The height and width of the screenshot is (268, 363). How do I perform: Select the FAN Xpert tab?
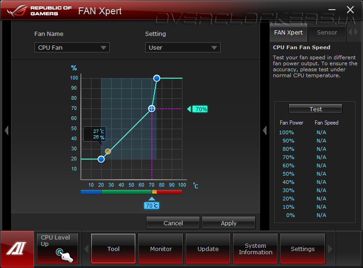tap(289, 33)
